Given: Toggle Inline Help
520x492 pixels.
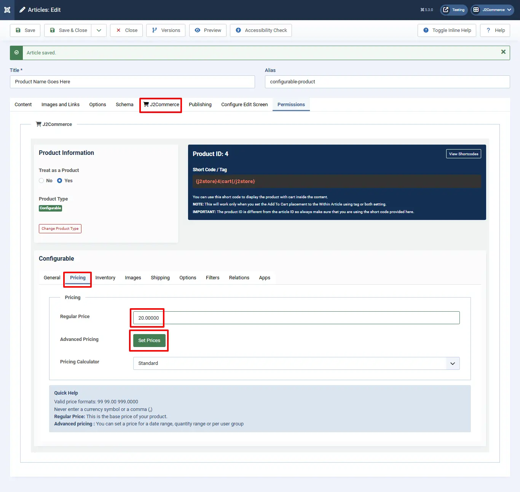Looking at the screenshot, I should tap(447, 30).
